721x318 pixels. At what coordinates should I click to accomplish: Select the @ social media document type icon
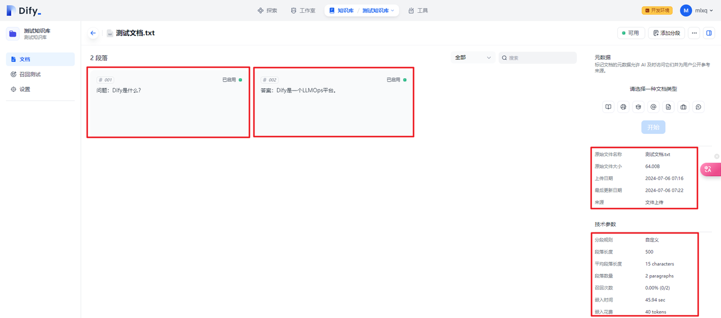[653, 107]
